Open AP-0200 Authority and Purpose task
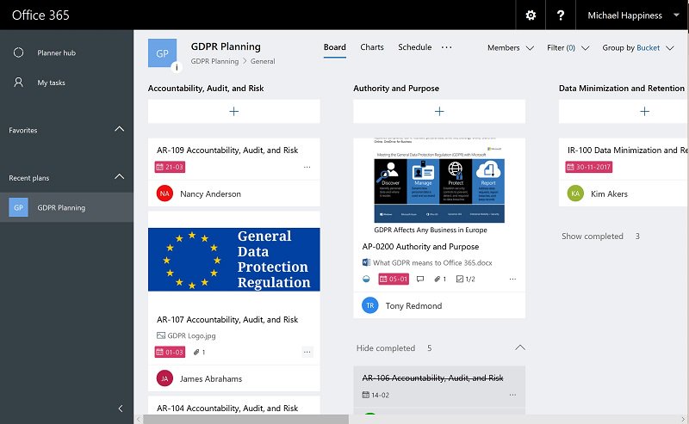Screen dimensions: 689x424 [420, 247]
